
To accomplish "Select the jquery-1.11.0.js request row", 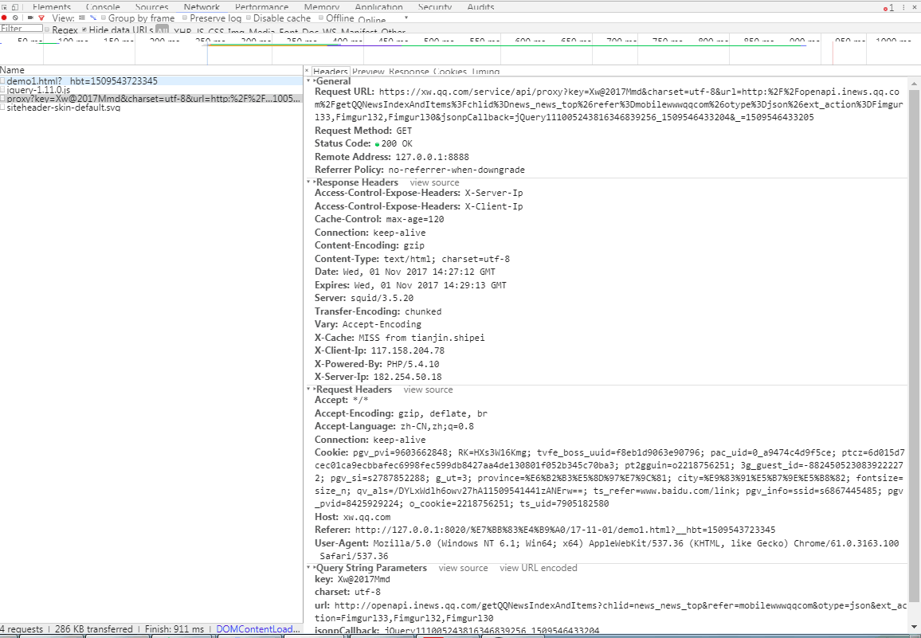I will [x=151, y=90].
